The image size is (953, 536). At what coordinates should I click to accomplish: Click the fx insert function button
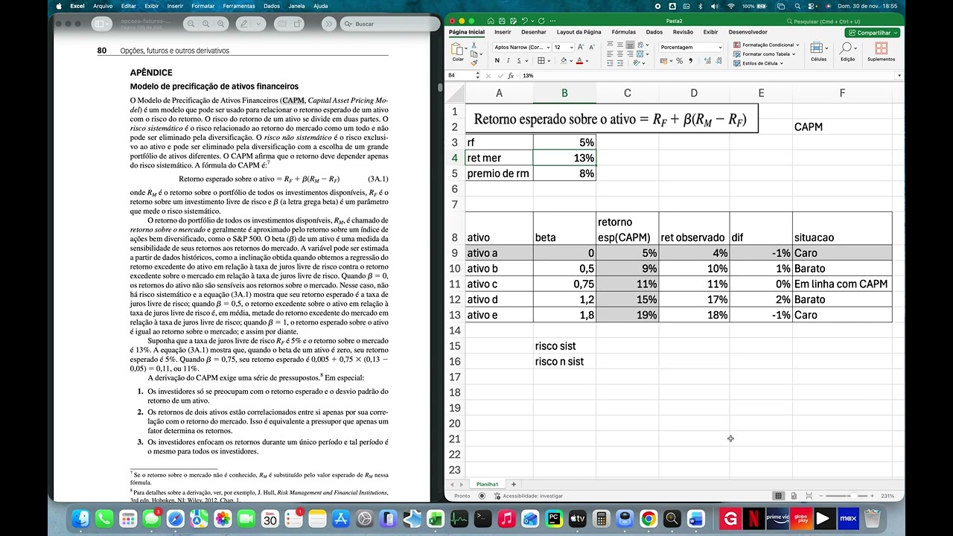[511, 76]
